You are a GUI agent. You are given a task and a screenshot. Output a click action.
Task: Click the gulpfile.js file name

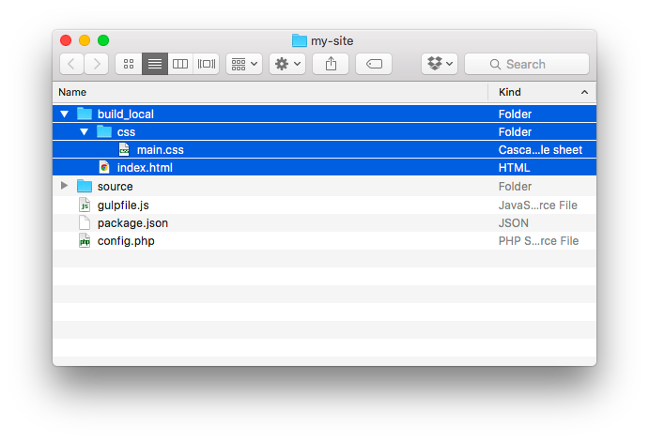point(123,205)
